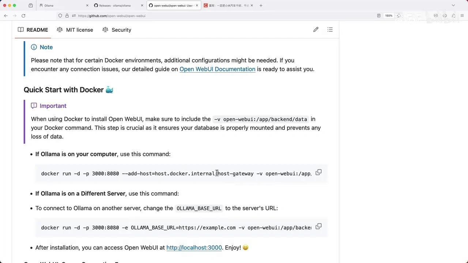Open the tracking protection shield panel

click(x=60, y=16)
